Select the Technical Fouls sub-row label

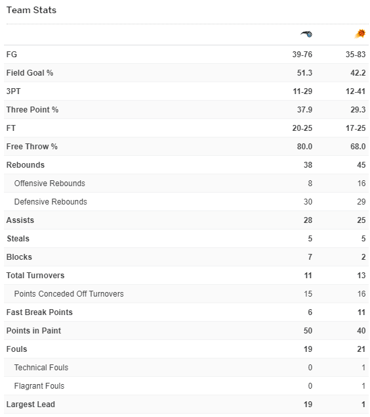pyautogui.click(x=41, y=367)
